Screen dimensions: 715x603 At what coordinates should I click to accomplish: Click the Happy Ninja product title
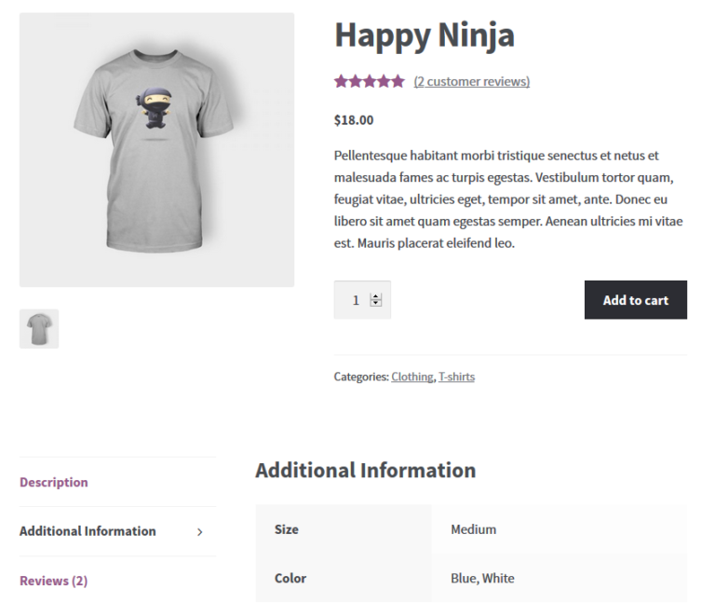[x=424, y=35]
